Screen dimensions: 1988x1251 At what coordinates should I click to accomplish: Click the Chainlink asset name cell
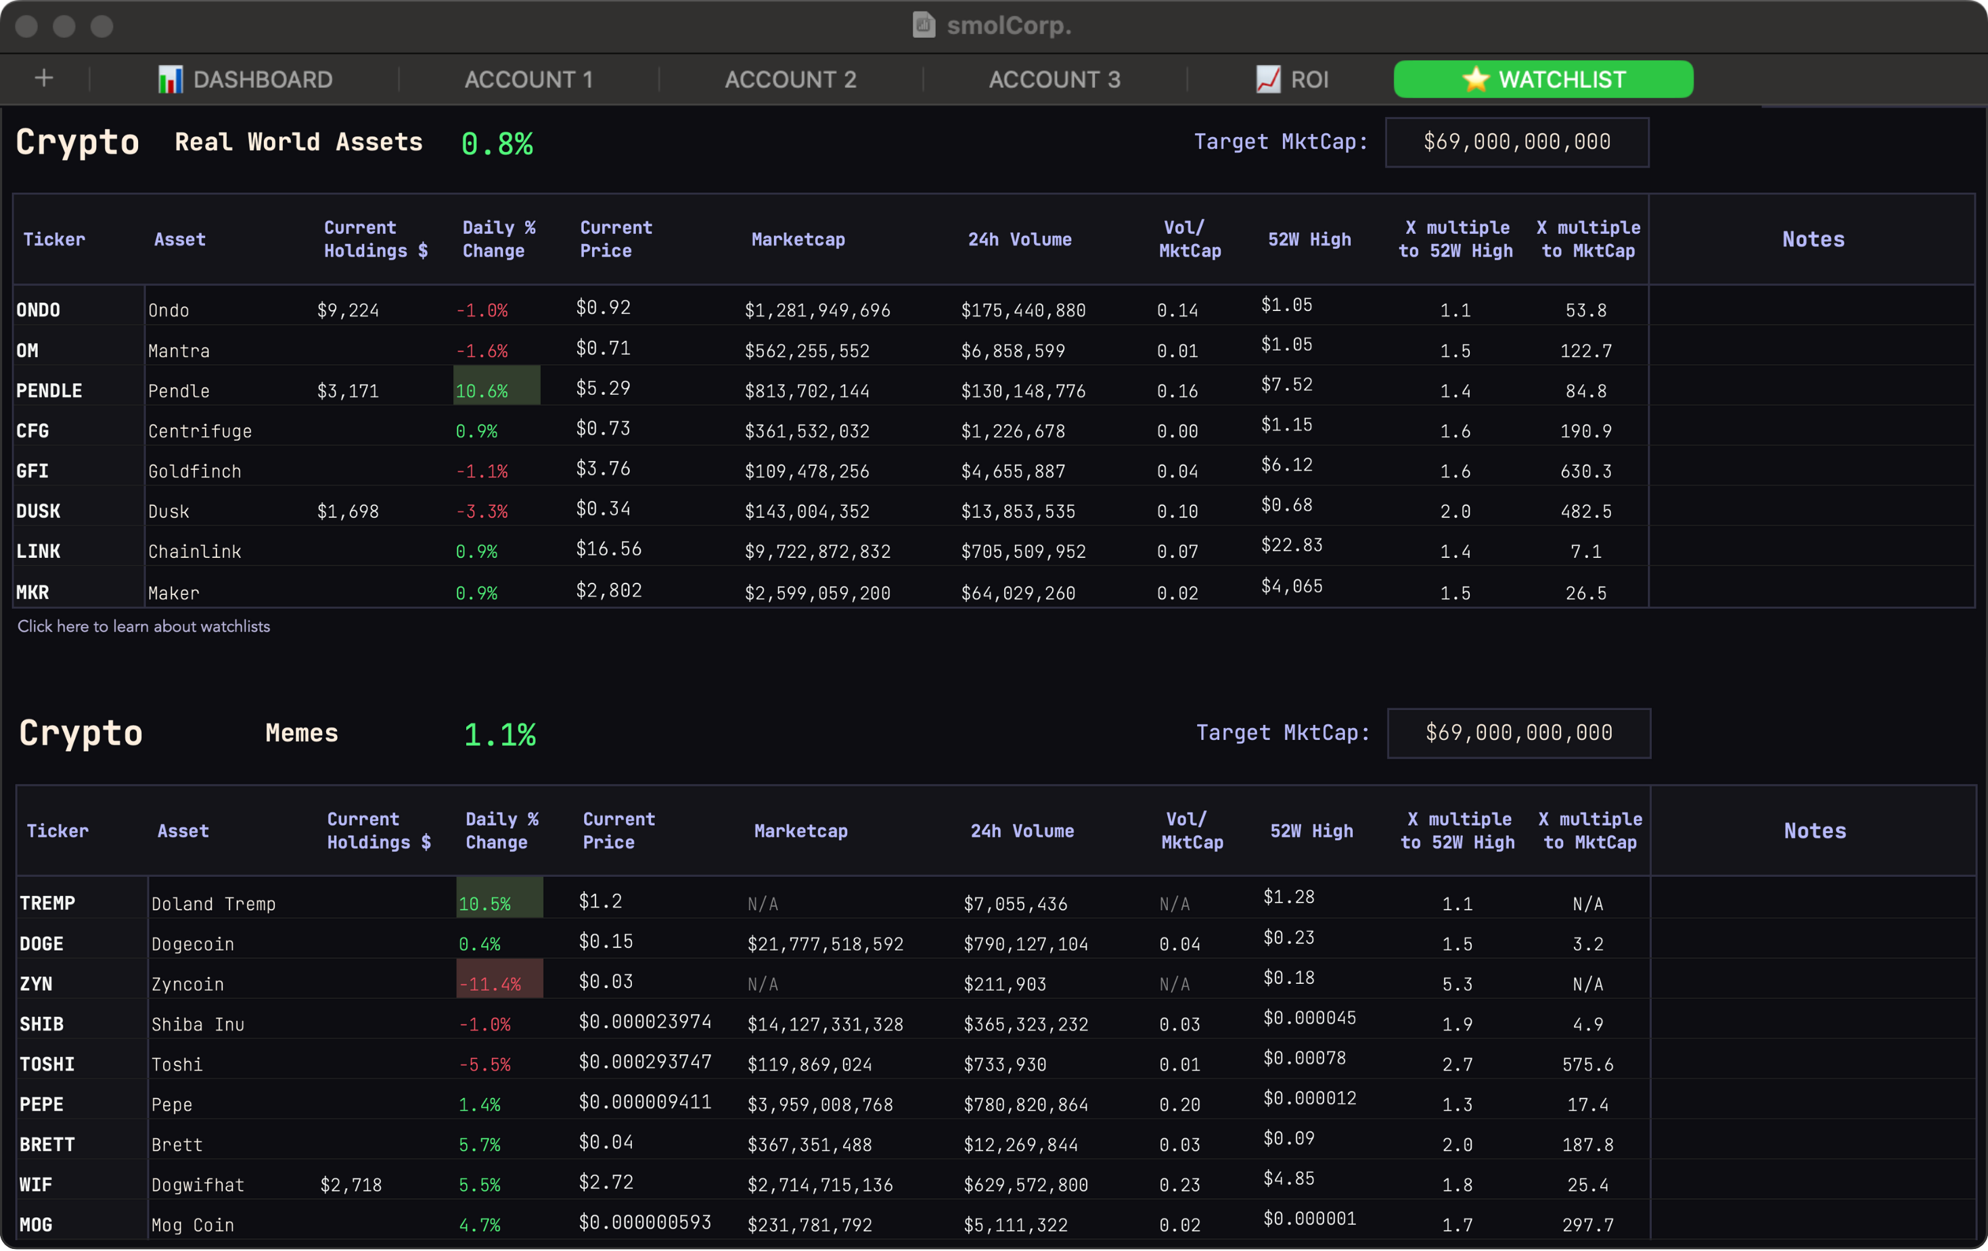tap(195, 551)
